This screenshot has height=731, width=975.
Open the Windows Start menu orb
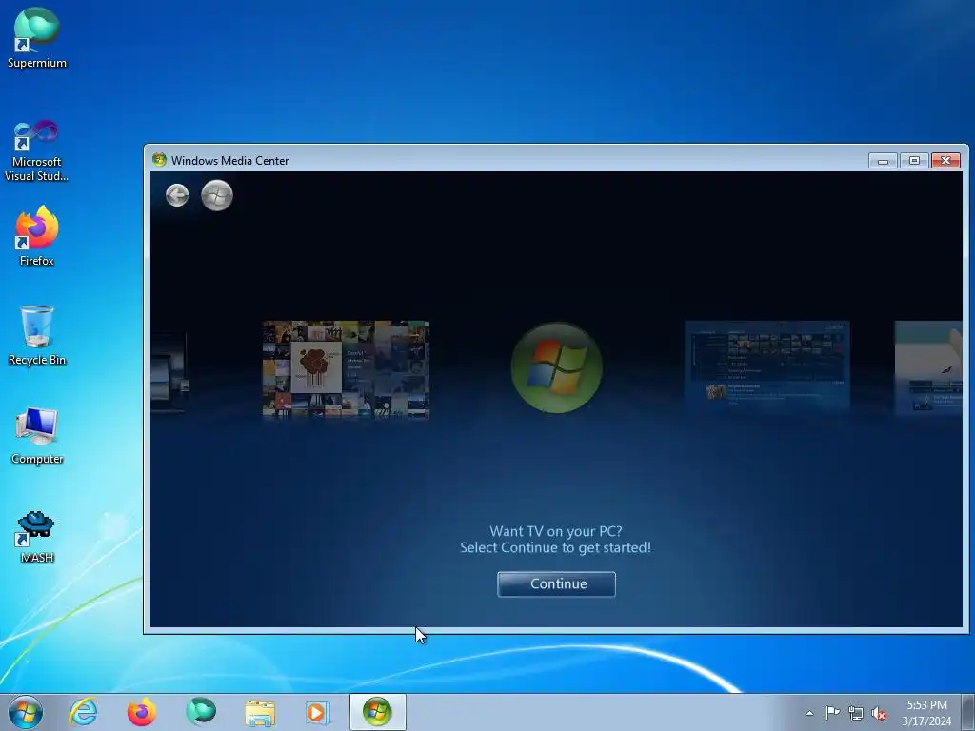point(26,712)
